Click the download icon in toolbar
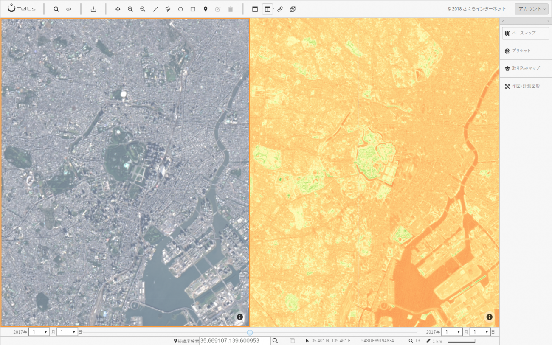 click(x=93, y=9)
